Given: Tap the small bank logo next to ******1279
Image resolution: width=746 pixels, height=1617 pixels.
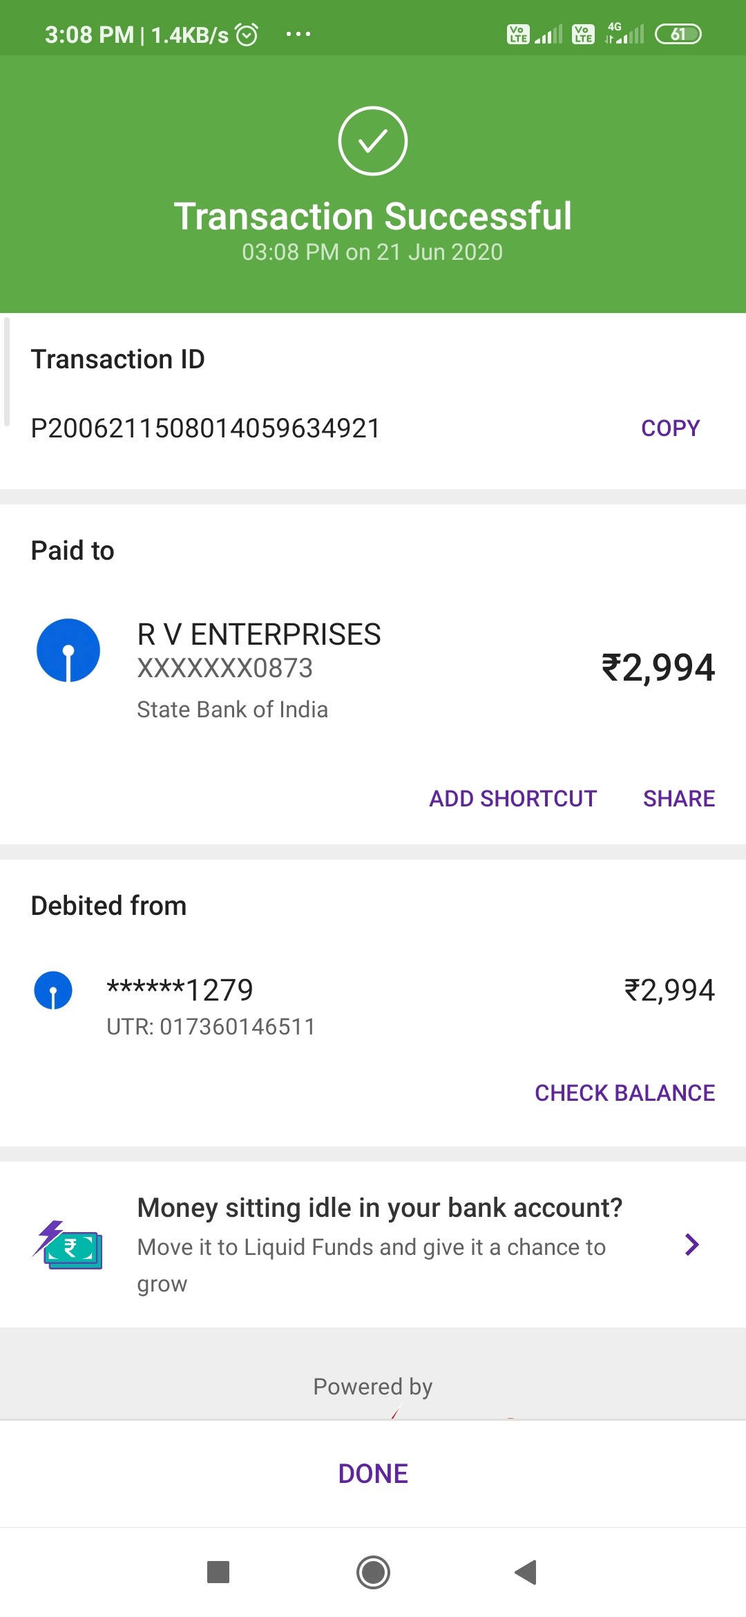Looking at the screenshot, I should (53, 990).
